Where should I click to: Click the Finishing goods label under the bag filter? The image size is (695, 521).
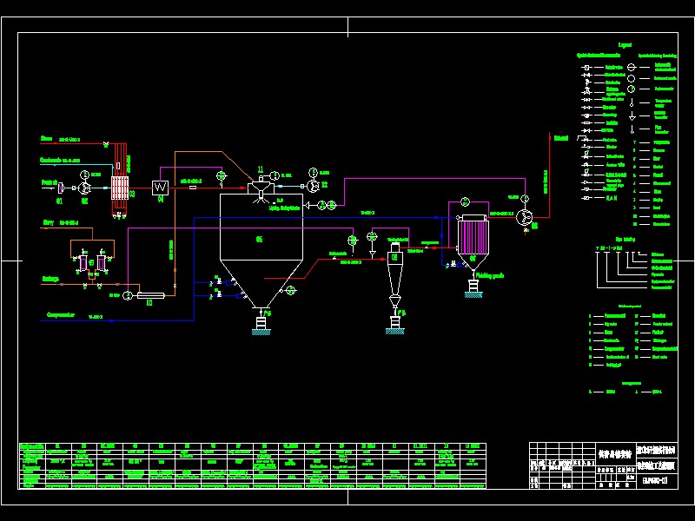[x=490, y=274]
